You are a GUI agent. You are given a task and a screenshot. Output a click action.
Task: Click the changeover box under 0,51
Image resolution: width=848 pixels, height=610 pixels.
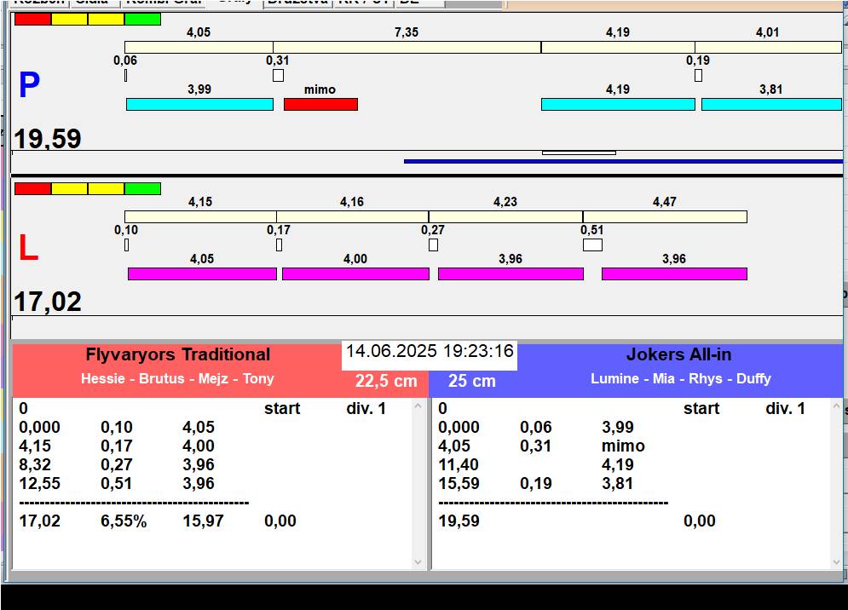592,245
